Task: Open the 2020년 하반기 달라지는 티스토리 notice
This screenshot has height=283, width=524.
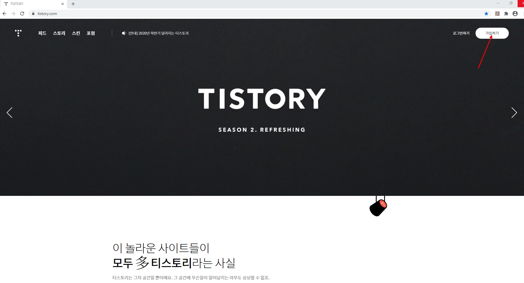Action: pyautogui.click(x=158, y=33)
